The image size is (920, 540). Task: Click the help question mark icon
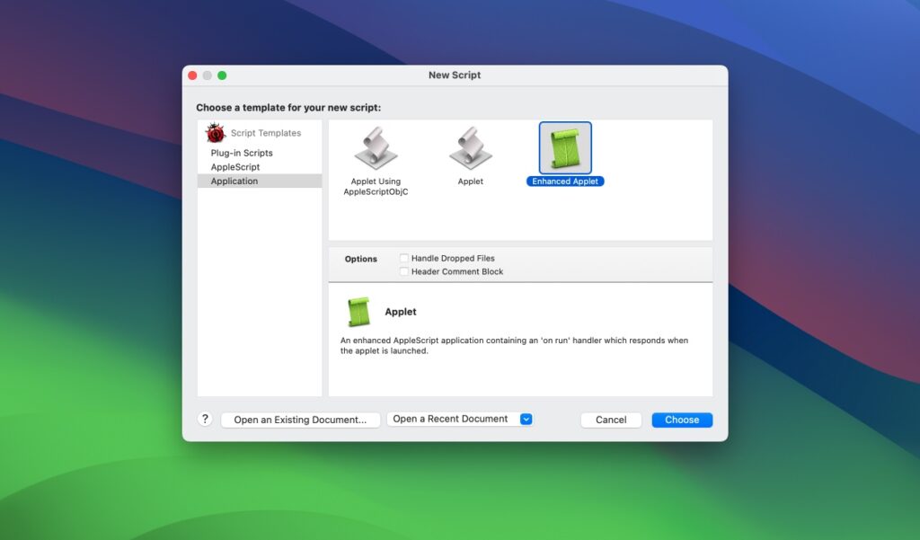pos(205,419)
